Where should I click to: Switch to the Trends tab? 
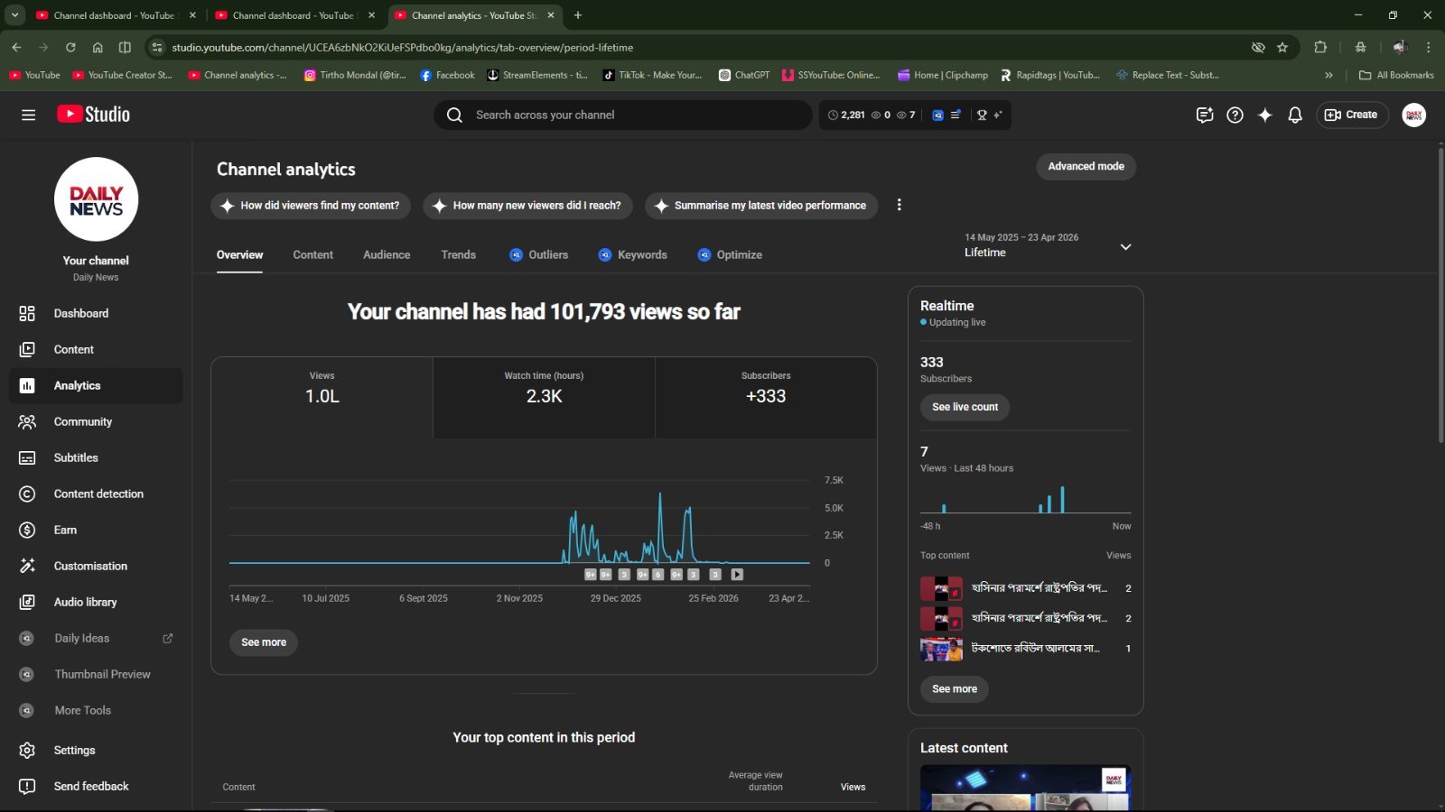coord(458,254)
